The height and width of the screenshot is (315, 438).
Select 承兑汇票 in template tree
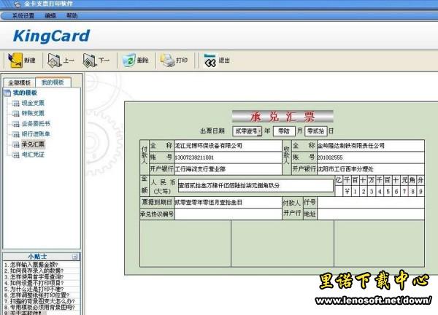pos(33,144)
